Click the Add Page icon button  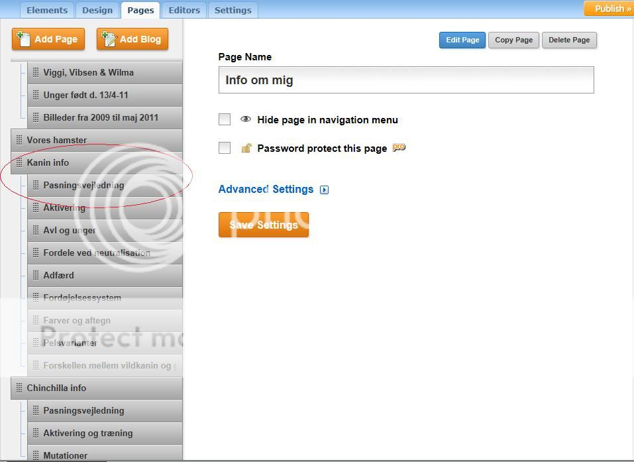pyautogui.click(x=24, y=39)
